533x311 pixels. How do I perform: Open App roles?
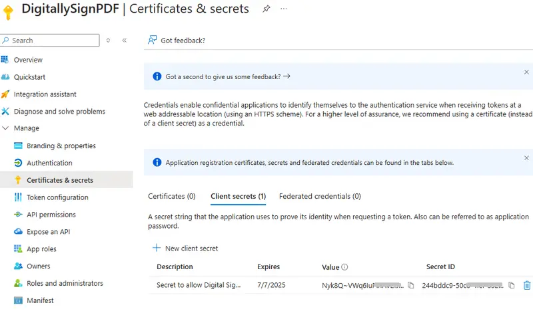pyautogui.click(x=41, y=249)
